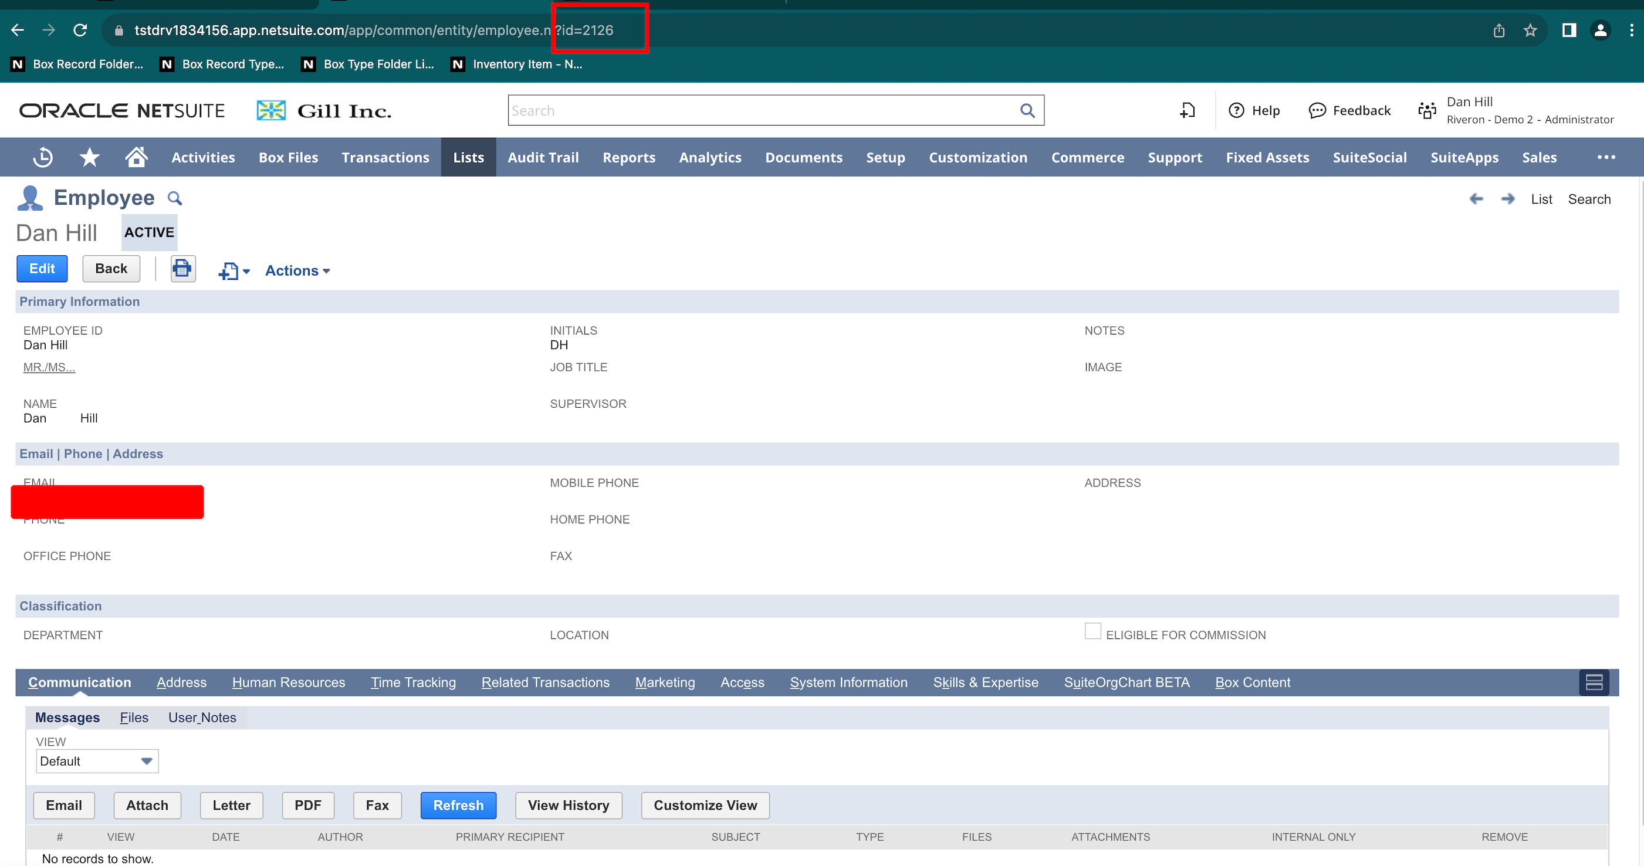The image size is (1644, 866).
Task: Click the MR./MS... link
Action: pos(49,367)
